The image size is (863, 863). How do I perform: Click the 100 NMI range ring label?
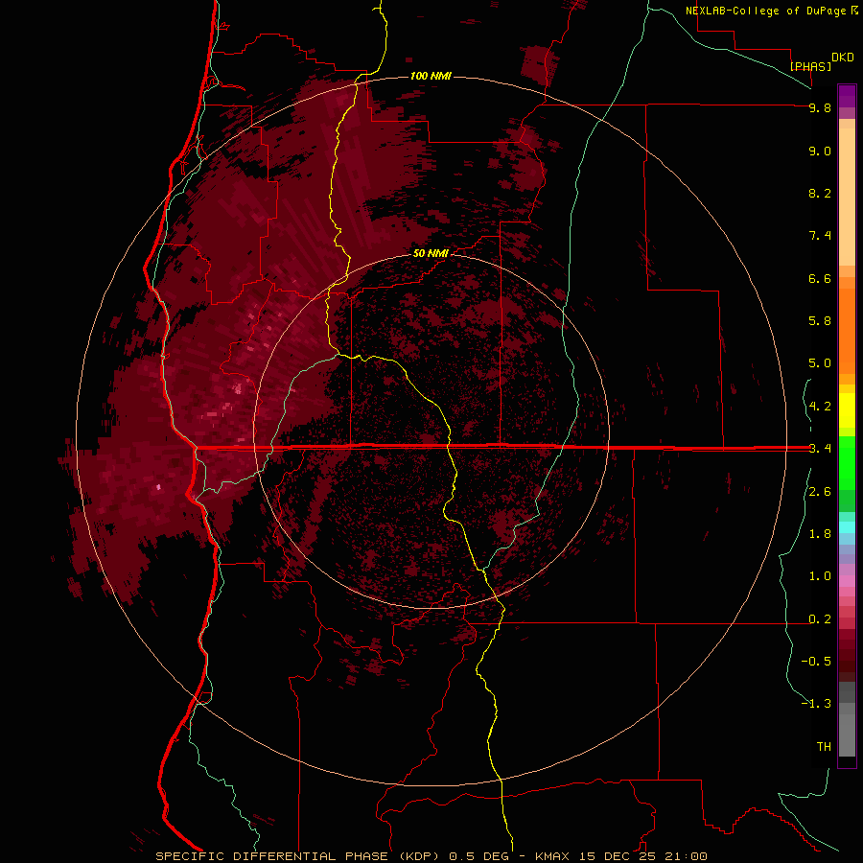pyautogui.click(x=431, y=76)
